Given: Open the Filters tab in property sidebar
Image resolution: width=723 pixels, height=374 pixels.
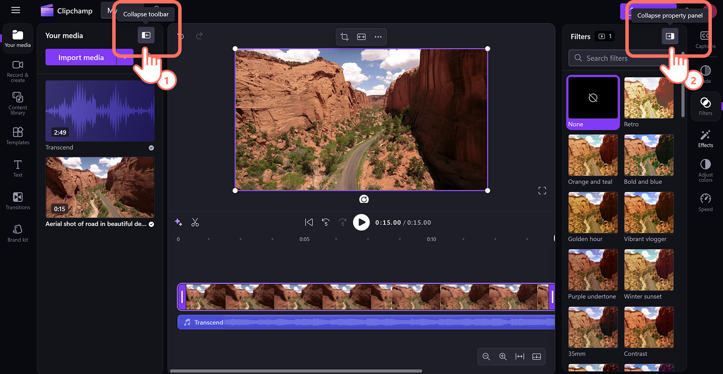Looking at the screenshot, I should (705, 106).
